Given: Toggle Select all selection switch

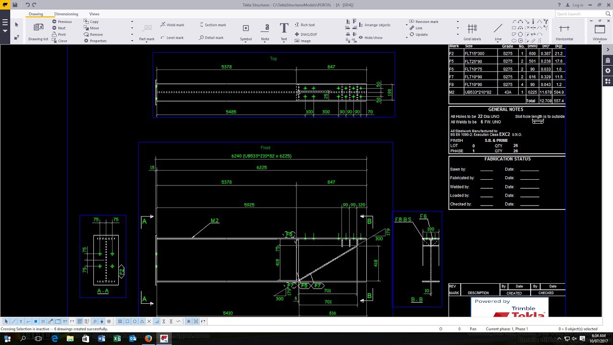Looking at the screenshot, I should coord(6,321).
